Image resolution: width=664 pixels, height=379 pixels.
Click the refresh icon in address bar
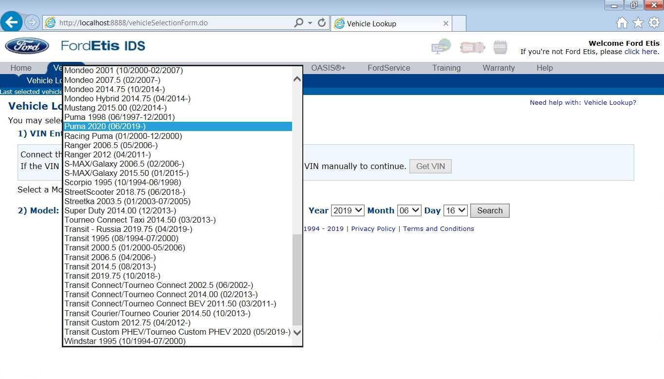coord(322,23)
